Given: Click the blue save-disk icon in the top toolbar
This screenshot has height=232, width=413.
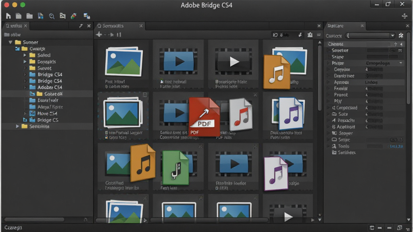Looking at the screenshot, I should tap(41, 16).
